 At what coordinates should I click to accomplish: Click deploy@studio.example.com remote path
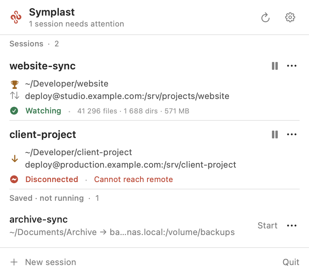click(127, 96)
